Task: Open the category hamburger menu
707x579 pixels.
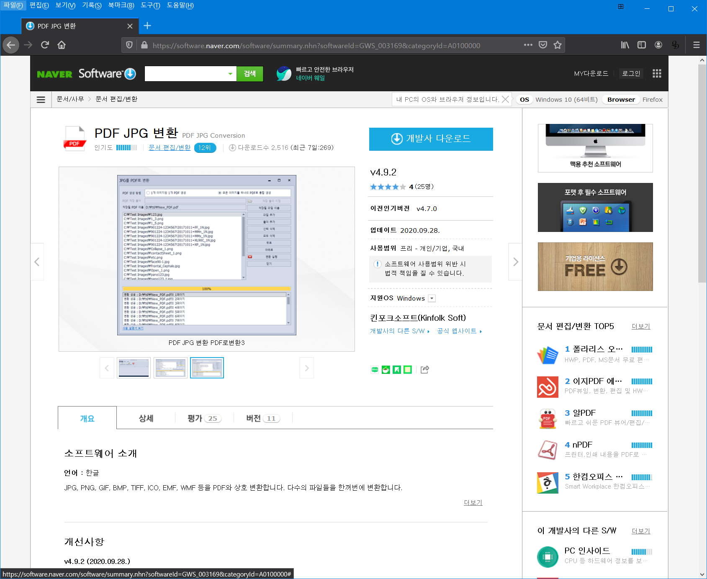Action: click(x=41, y=100)
